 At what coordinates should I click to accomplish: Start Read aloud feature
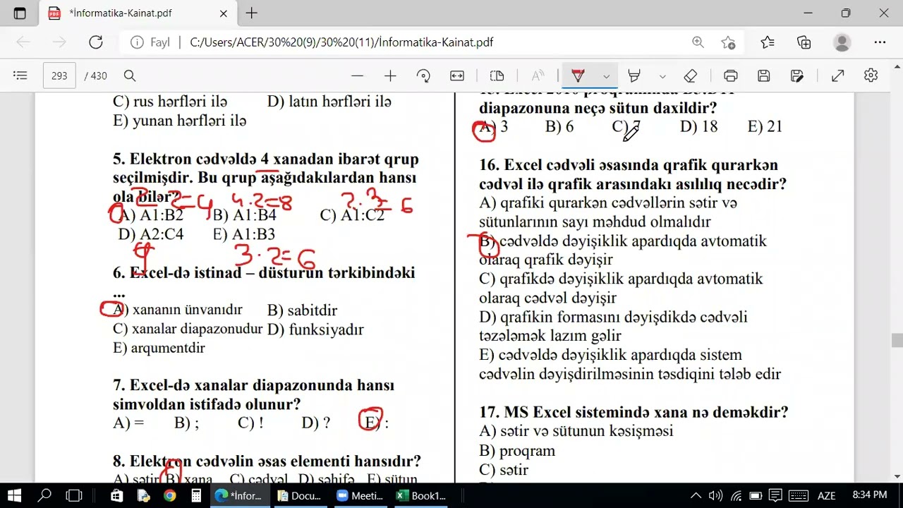[x=538, y=75]
